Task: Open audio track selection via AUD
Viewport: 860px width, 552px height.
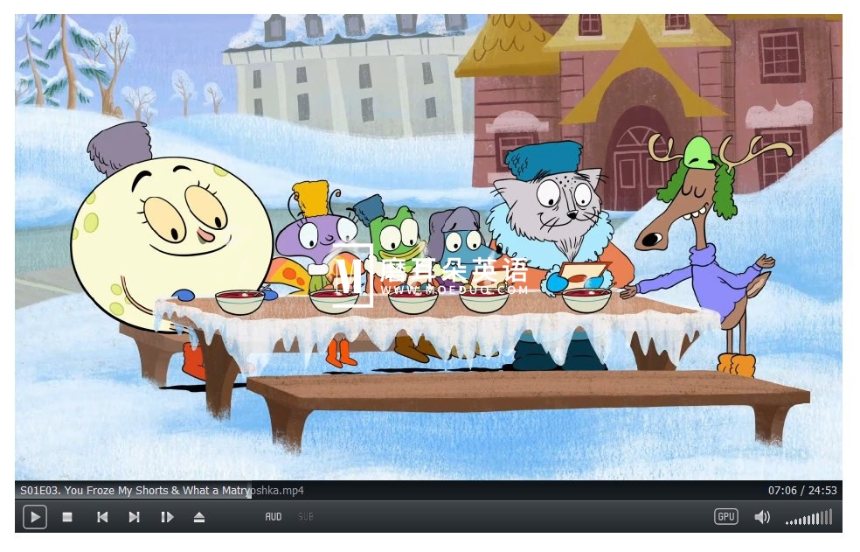Action: 274,517
